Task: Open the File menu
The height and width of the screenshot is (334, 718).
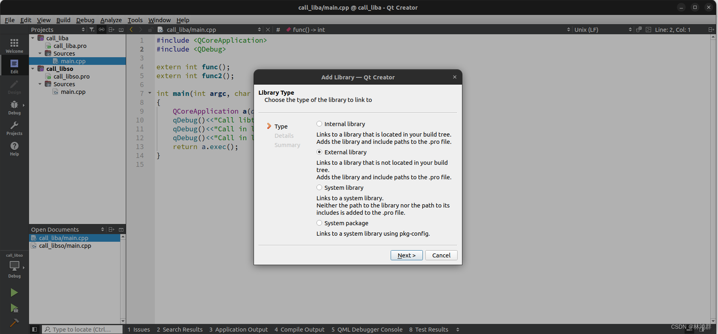Action: coord(10,20)
